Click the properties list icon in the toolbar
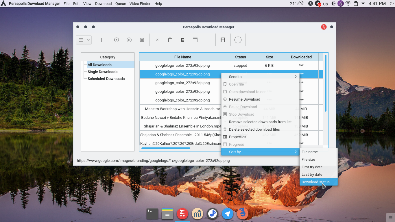This screenshot has width=395, height=222. point(182,40)
